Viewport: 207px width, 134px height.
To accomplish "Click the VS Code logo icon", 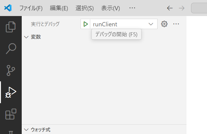I will click(x=8, y=8).
